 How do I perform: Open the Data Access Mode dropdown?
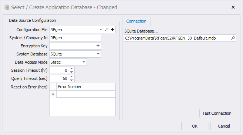coord(84,62)
